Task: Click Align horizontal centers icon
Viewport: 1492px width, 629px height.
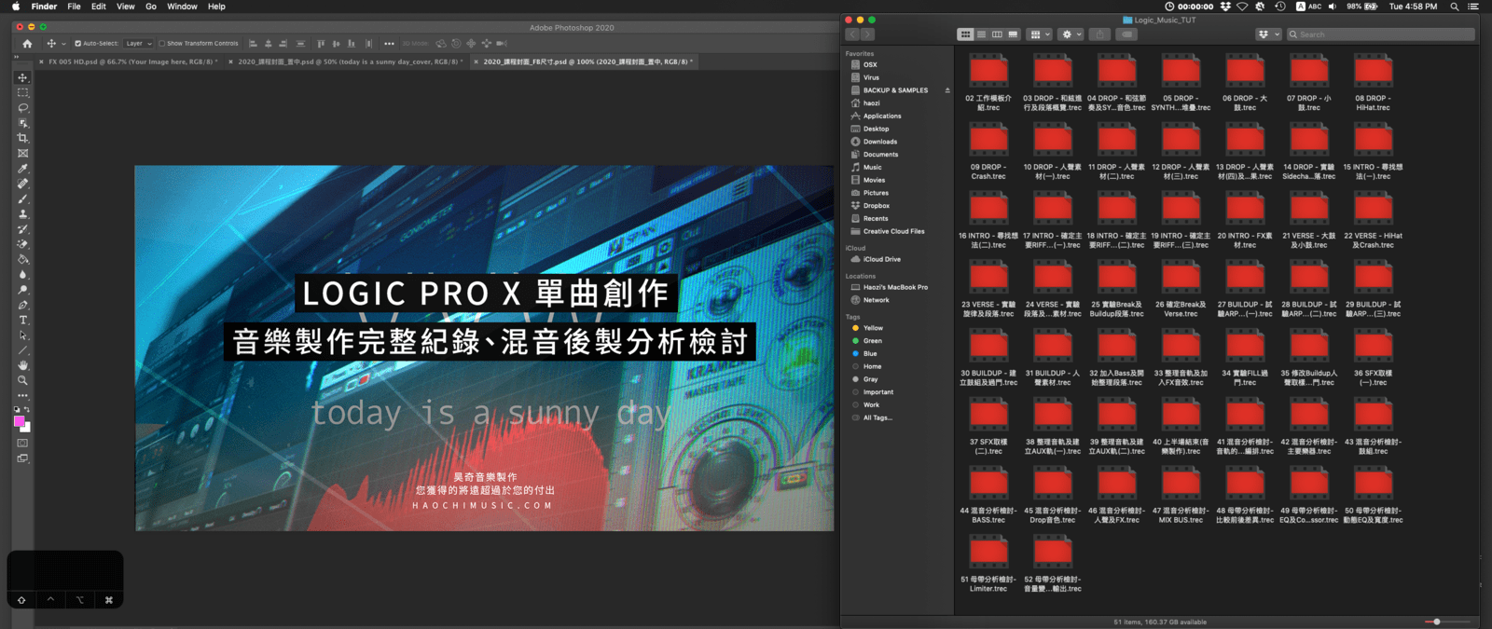Action: [x=269, y=44]
